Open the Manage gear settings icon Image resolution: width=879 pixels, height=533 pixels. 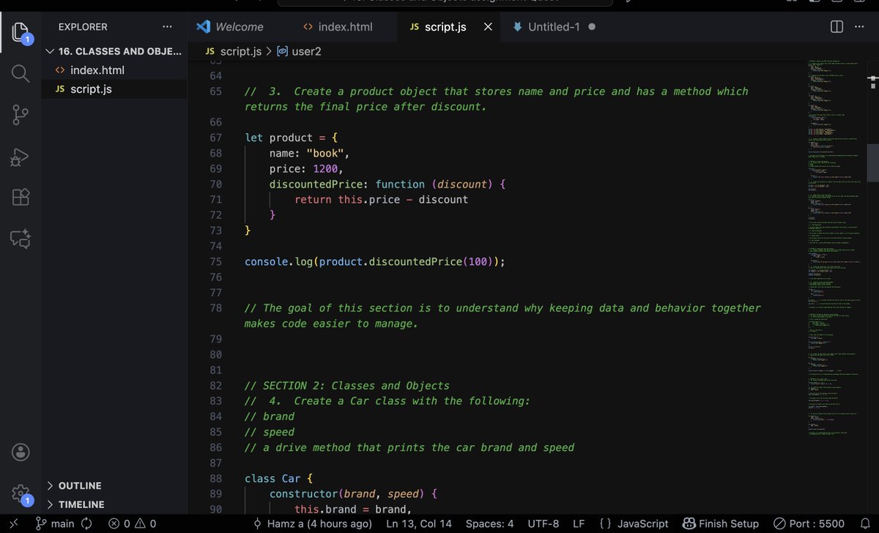tap(20, 493)
